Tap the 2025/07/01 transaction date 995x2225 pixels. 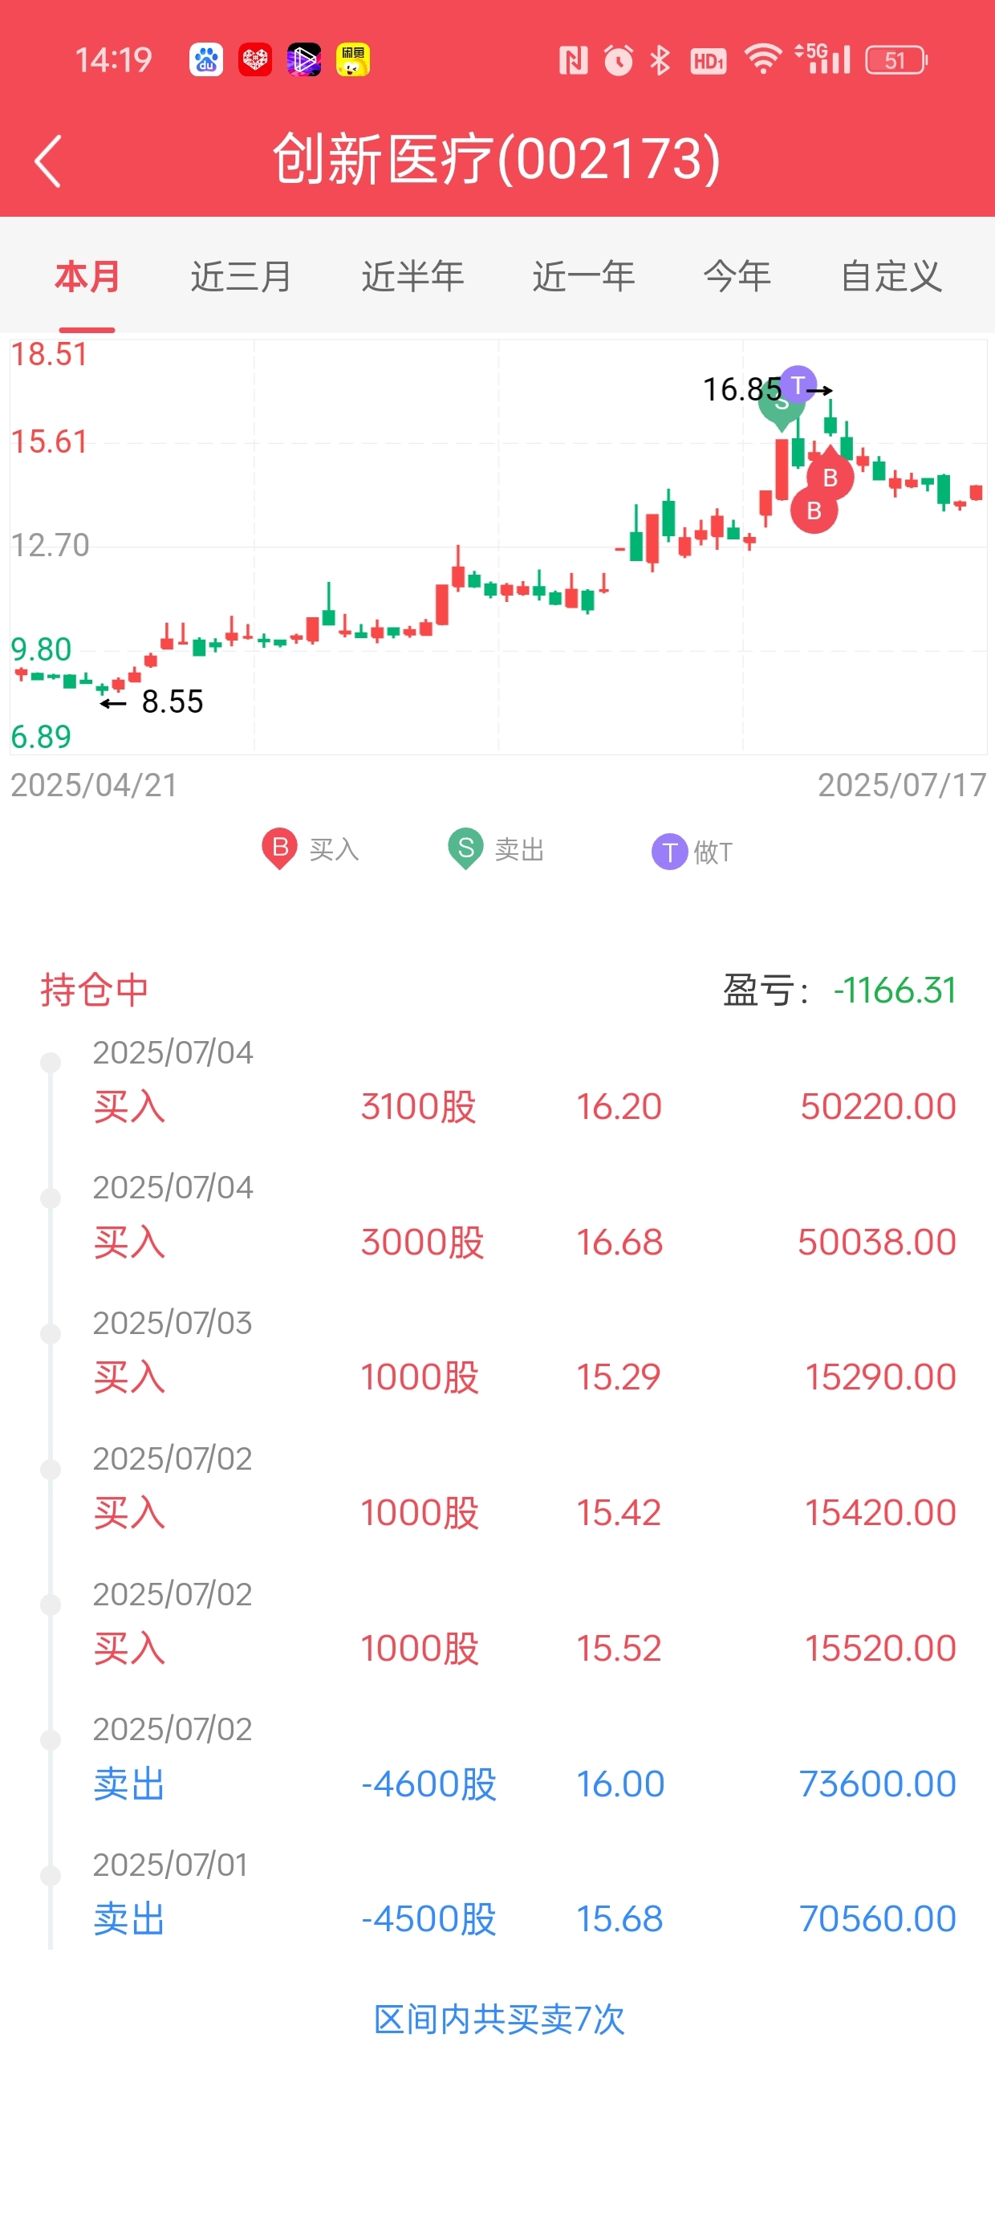tap(170, 1865)
